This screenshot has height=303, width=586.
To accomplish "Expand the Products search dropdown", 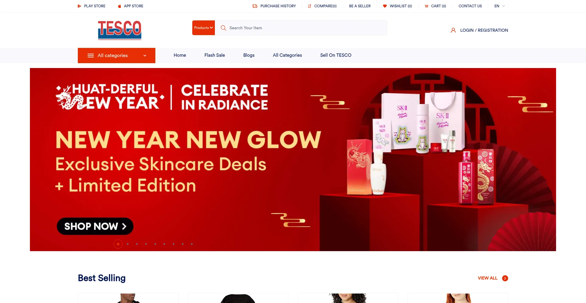I will [x=204, y=28].
